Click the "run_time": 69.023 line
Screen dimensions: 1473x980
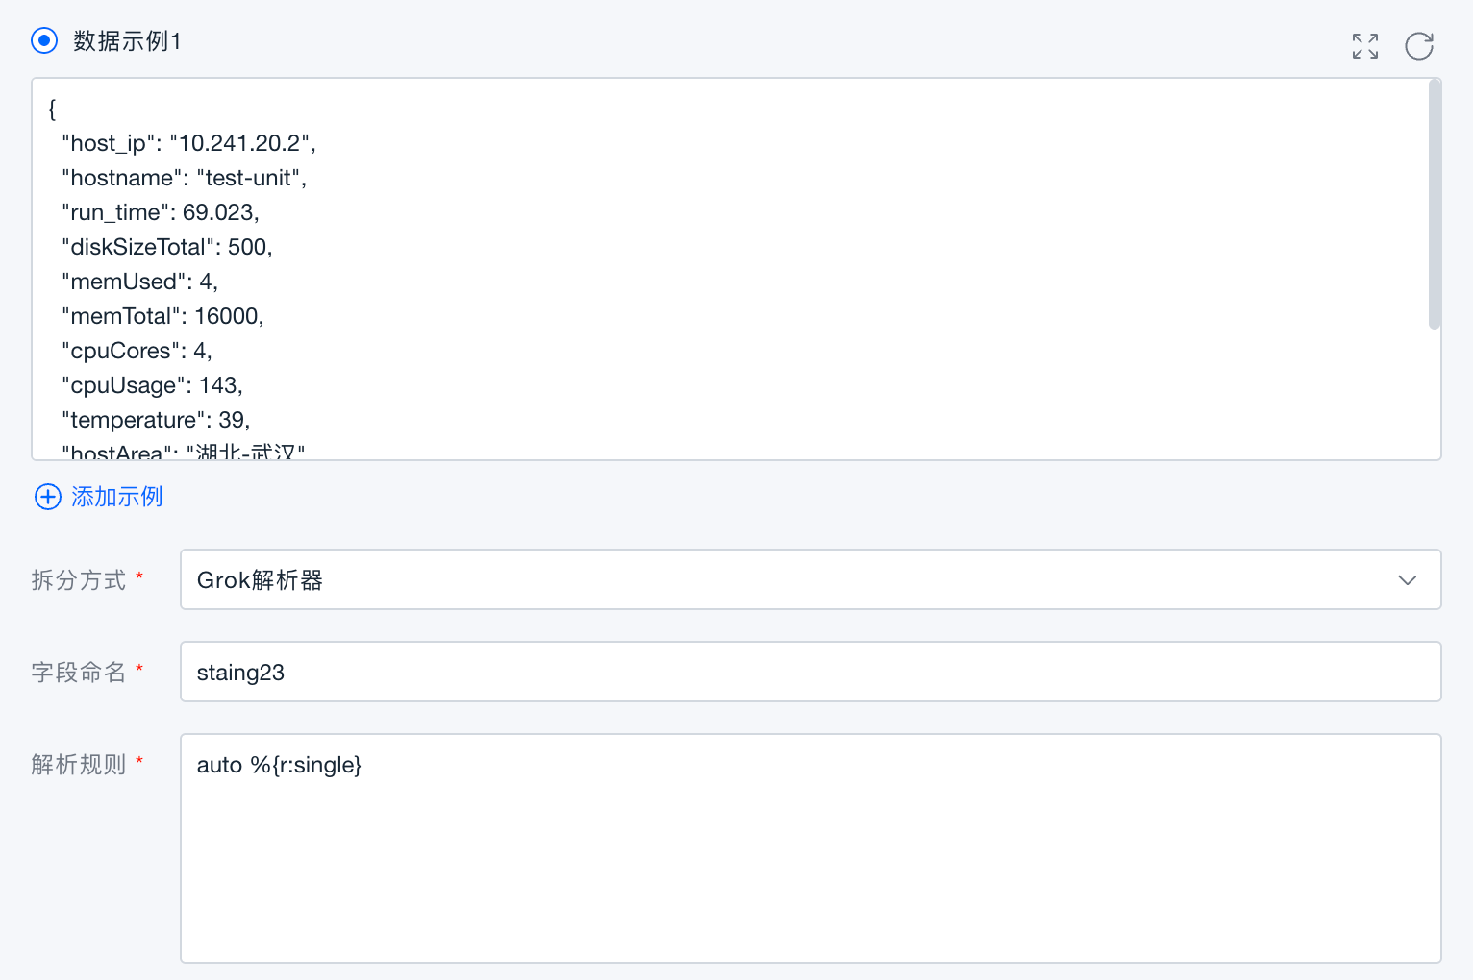click(161, 212)
